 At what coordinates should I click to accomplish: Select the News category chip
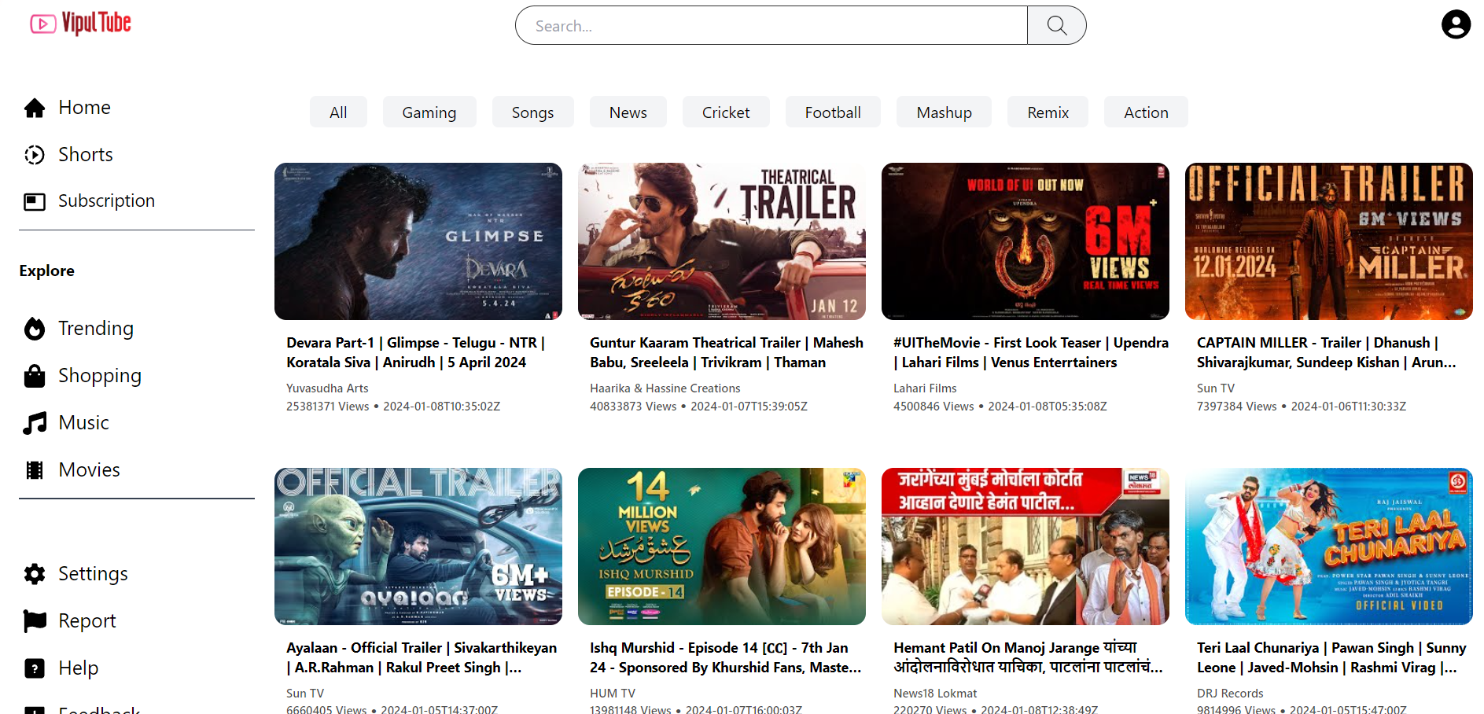(628, 112)
